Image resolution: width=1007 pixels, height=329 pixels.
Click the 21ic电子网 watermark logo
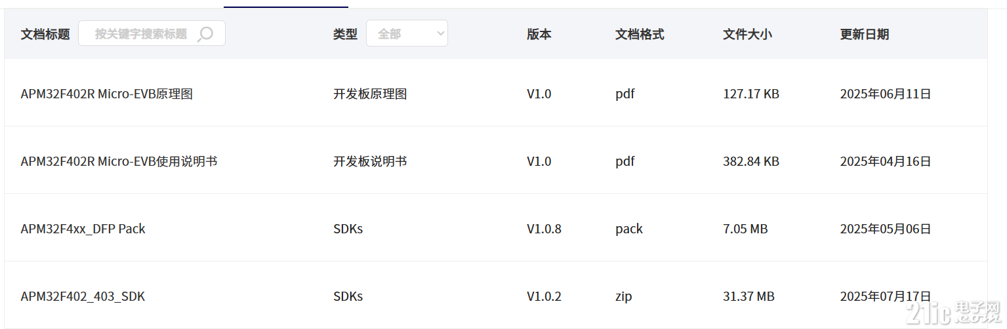click(x=954, y=311)
